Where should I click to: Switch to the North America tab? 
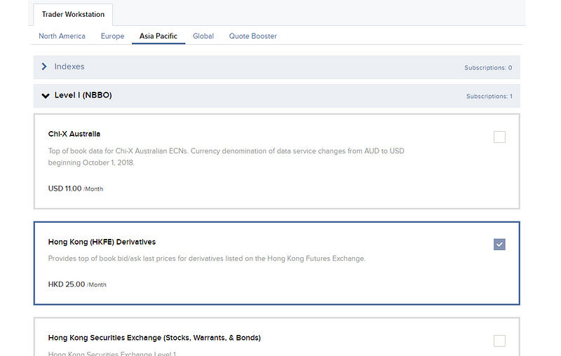point(62,36)
